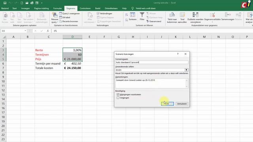Click the Opmerkingen scrollbar down arrow

click(x=187, y=87)
